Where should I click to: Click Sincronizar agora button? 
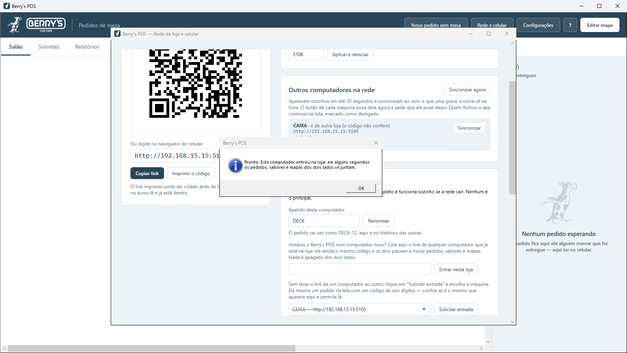pos(467,90)
